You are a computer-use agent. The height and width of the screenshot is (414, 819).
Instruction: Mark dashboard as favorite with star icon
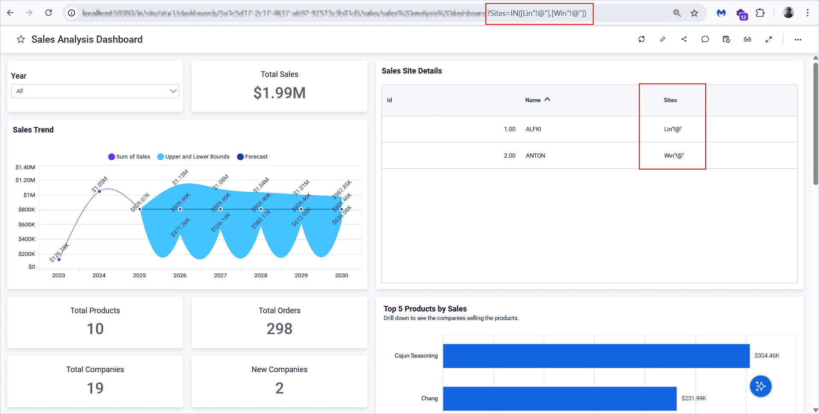(x=21, y=39)
